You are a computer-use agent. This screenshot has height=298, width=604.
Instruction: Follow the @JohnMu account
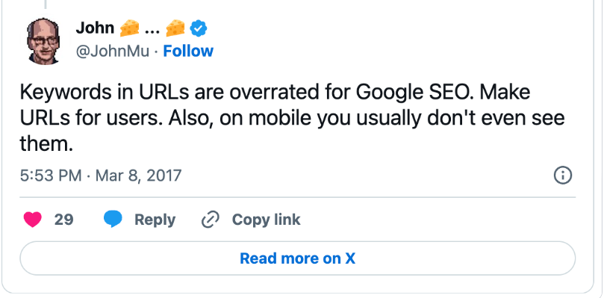pos(188,51)
